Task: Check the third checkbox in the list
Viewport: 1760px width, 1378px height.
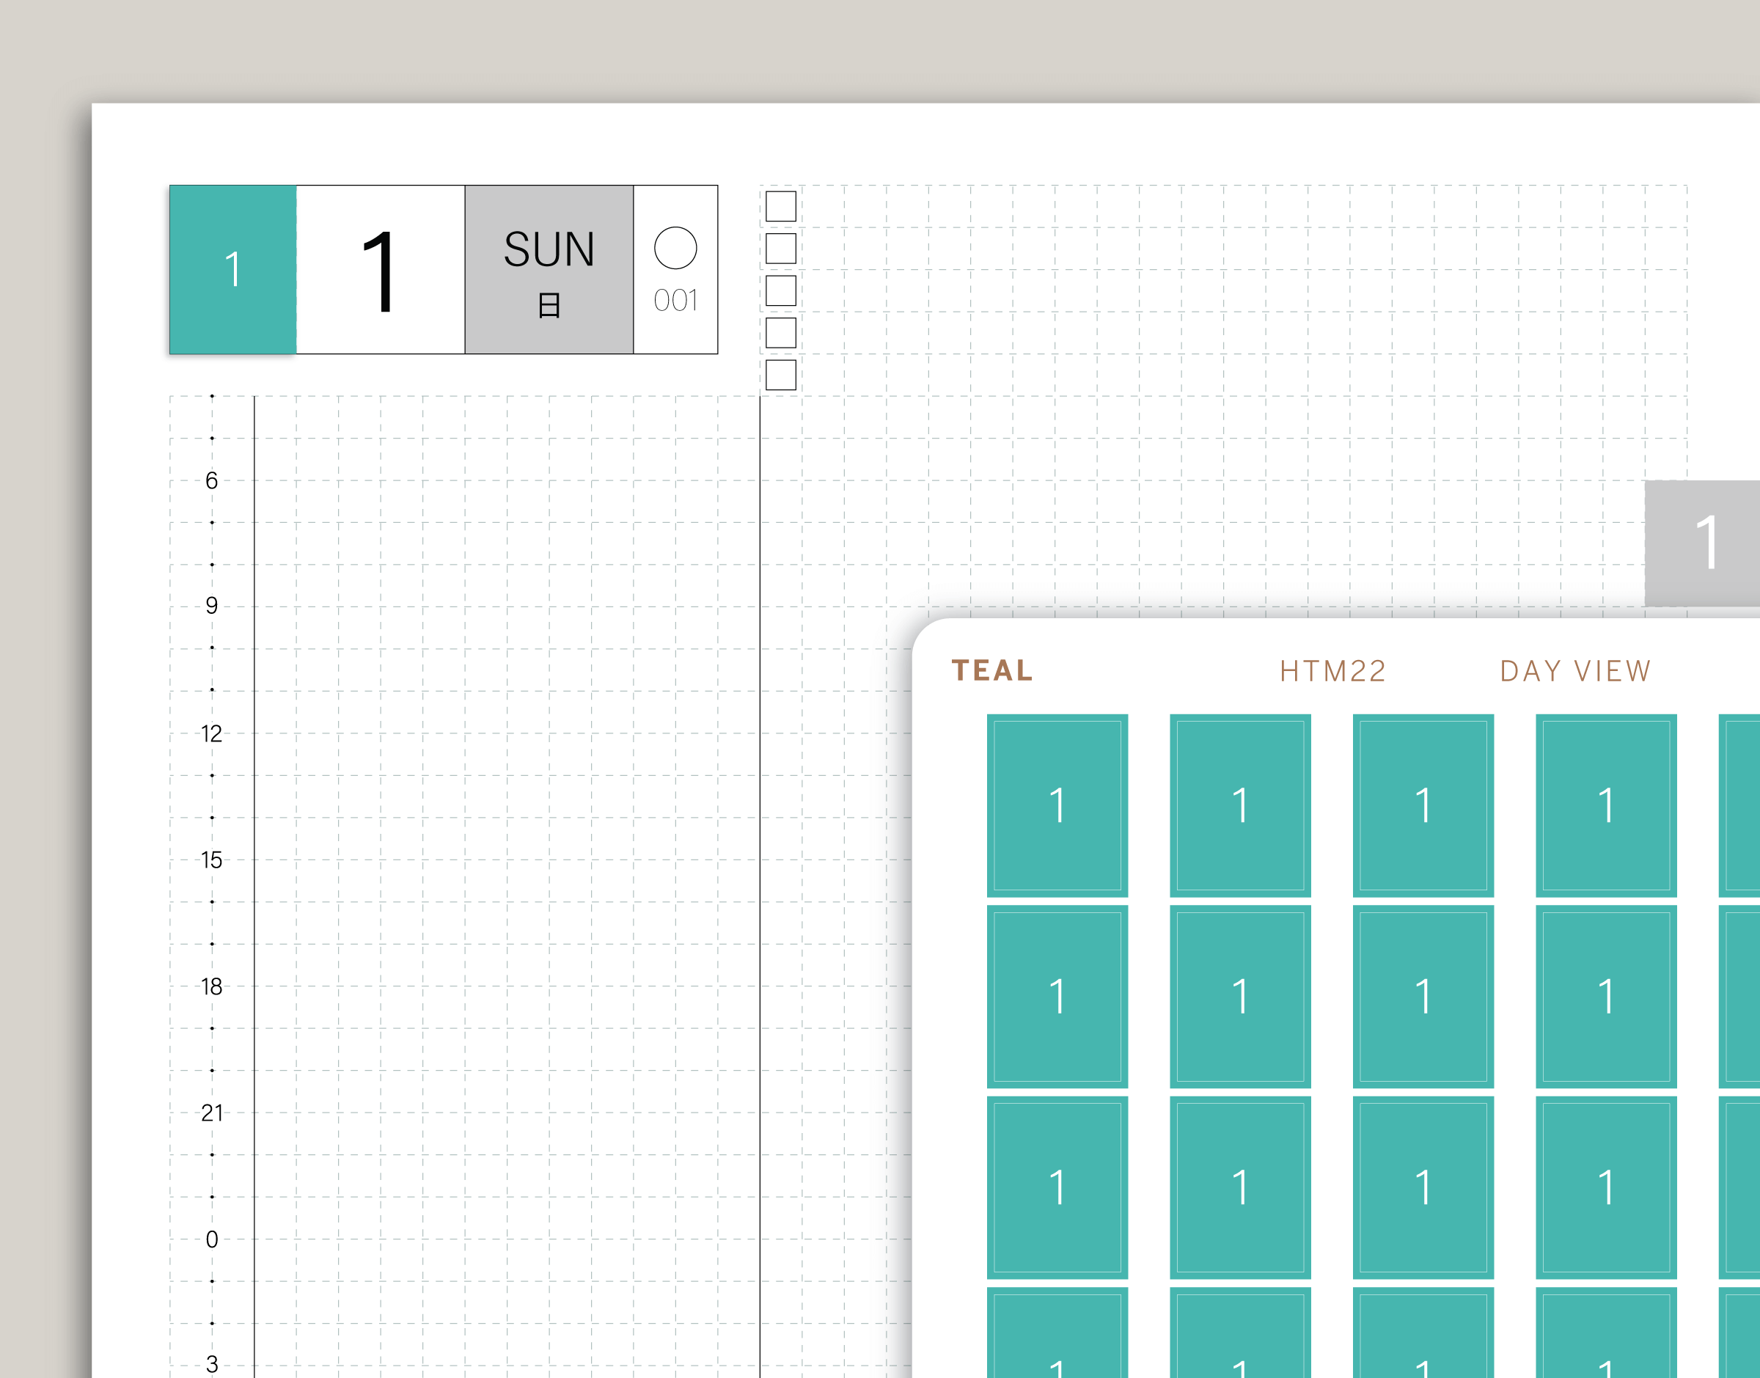Action: [x=780, y=290]
